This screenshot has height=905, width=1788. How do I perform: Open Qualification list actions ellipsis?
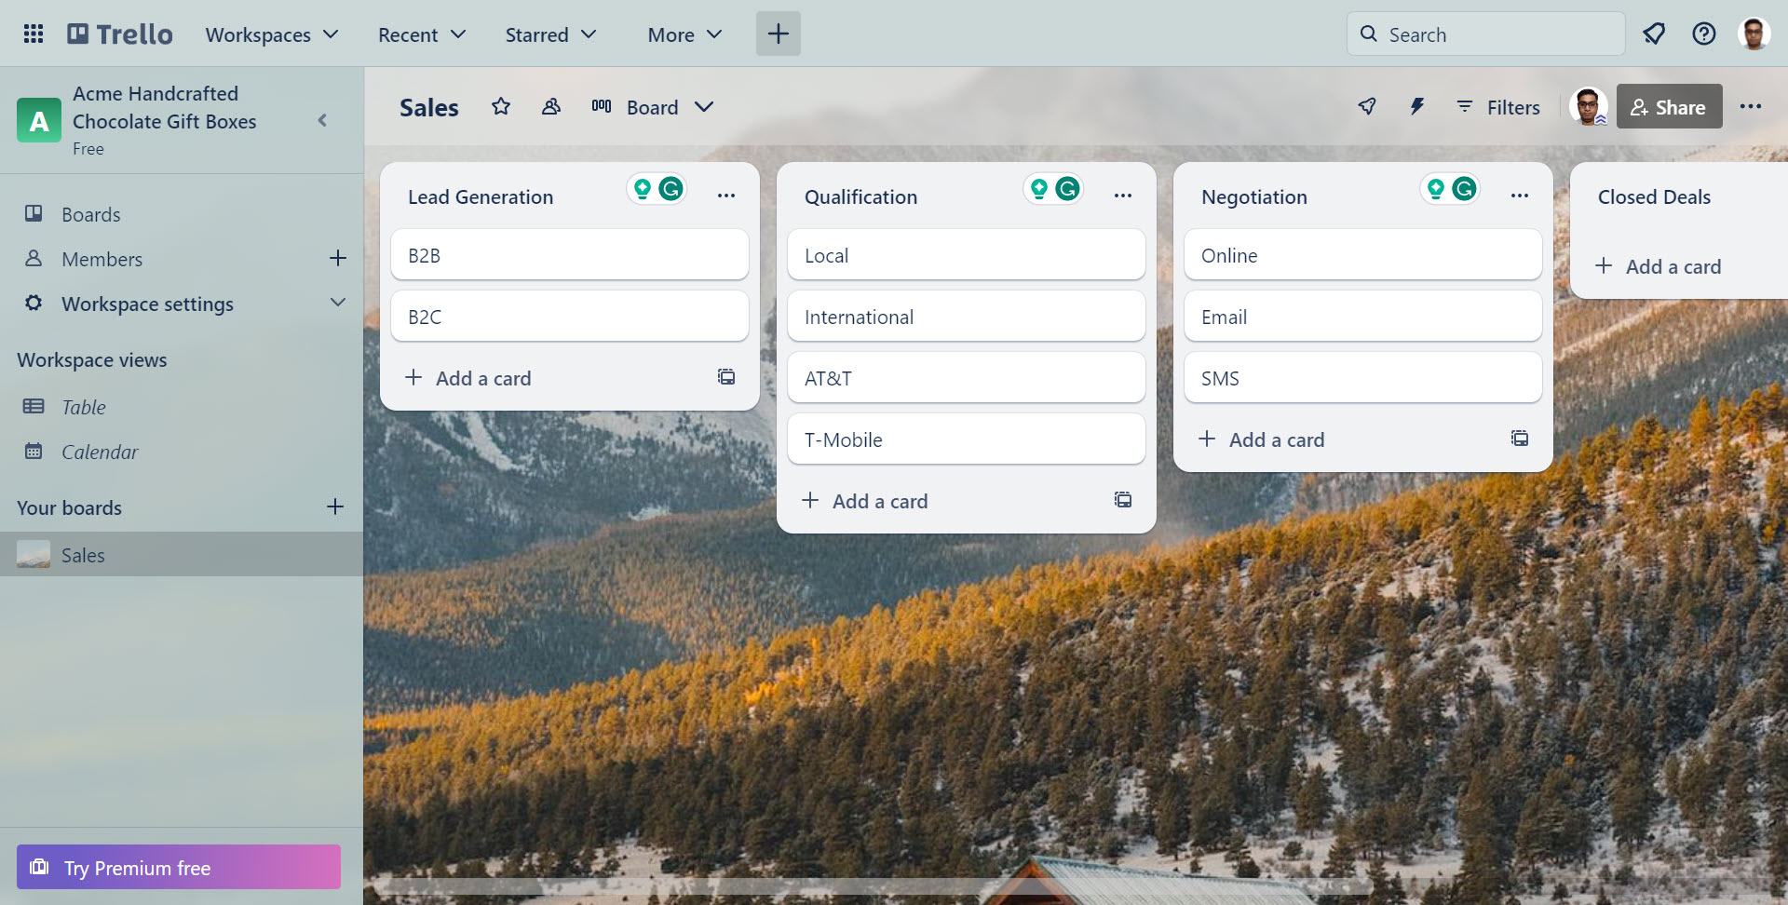pos(1123,196)
